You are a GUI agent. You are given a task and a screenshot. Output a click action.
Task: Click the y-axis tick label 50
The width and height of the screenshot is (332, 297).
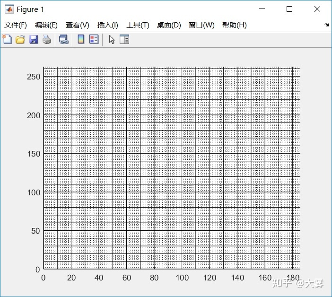(35, 231)
